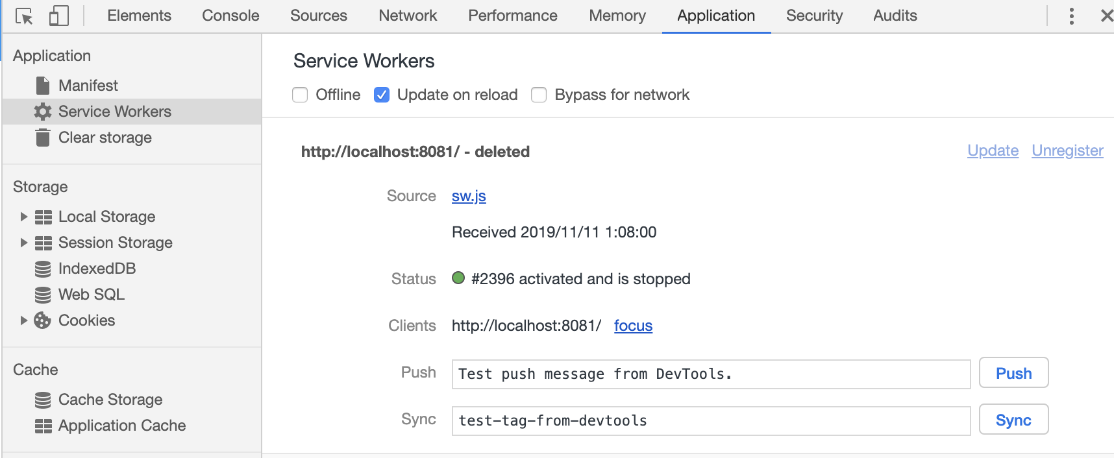Expand the Local Storage tree
1114x458 pixels.
[23, 217]
